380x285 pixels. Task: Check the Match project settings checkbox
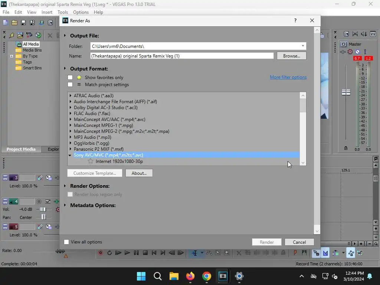click(x=70, y=84)
